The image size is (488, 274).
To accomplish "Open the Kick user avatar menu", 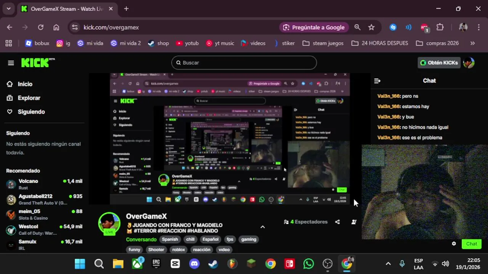I will tap(469, 63).
